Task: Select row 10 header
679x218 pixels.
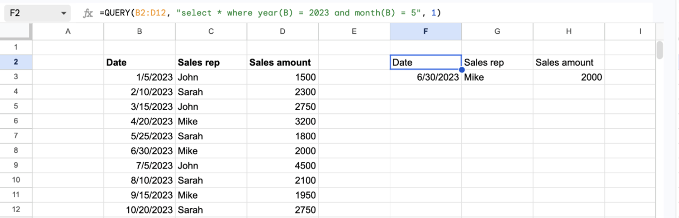Action: [16, 180]
